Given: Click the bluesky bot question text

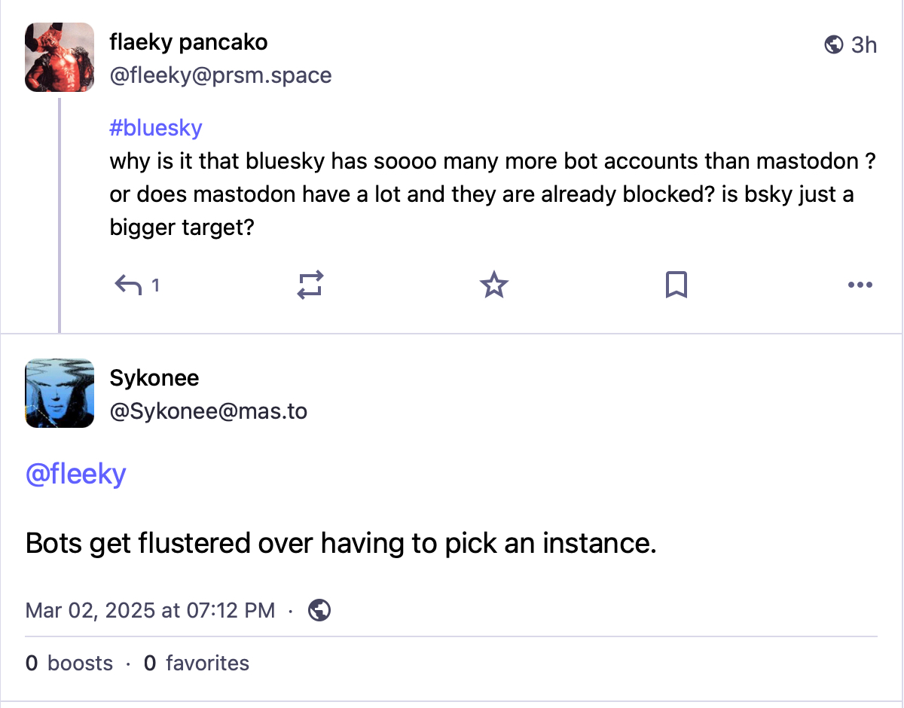Looking at the screenshot, I should pyautogui.click(x=482, y=194).
